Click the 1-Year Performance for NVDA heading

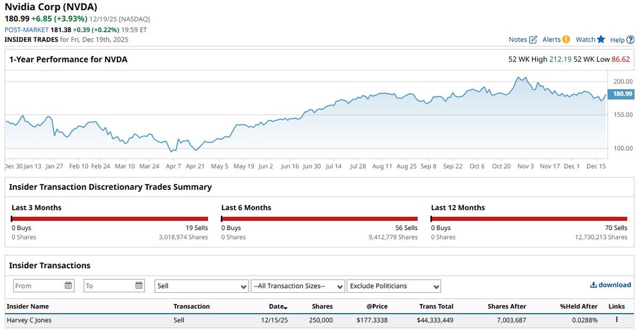(68, 60)
